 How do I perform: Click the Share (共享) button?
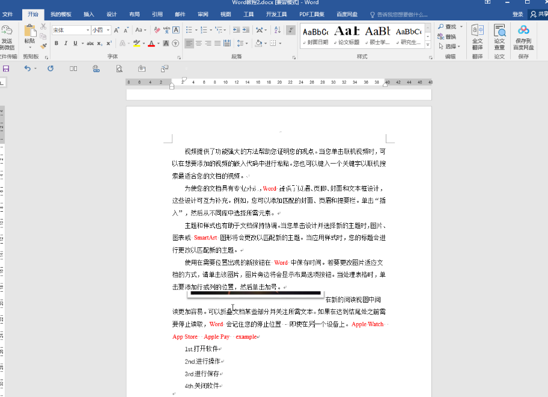pos(539,14)
